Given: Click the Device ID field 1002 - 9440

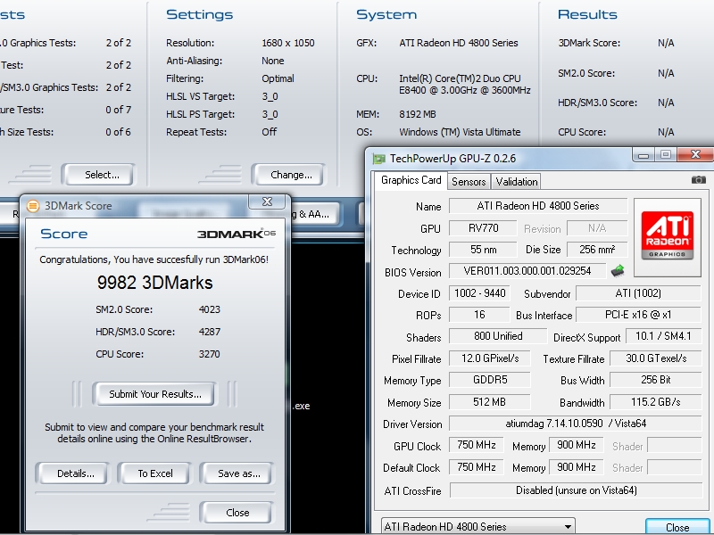Looking at the screenshot, I should (479, 293).
